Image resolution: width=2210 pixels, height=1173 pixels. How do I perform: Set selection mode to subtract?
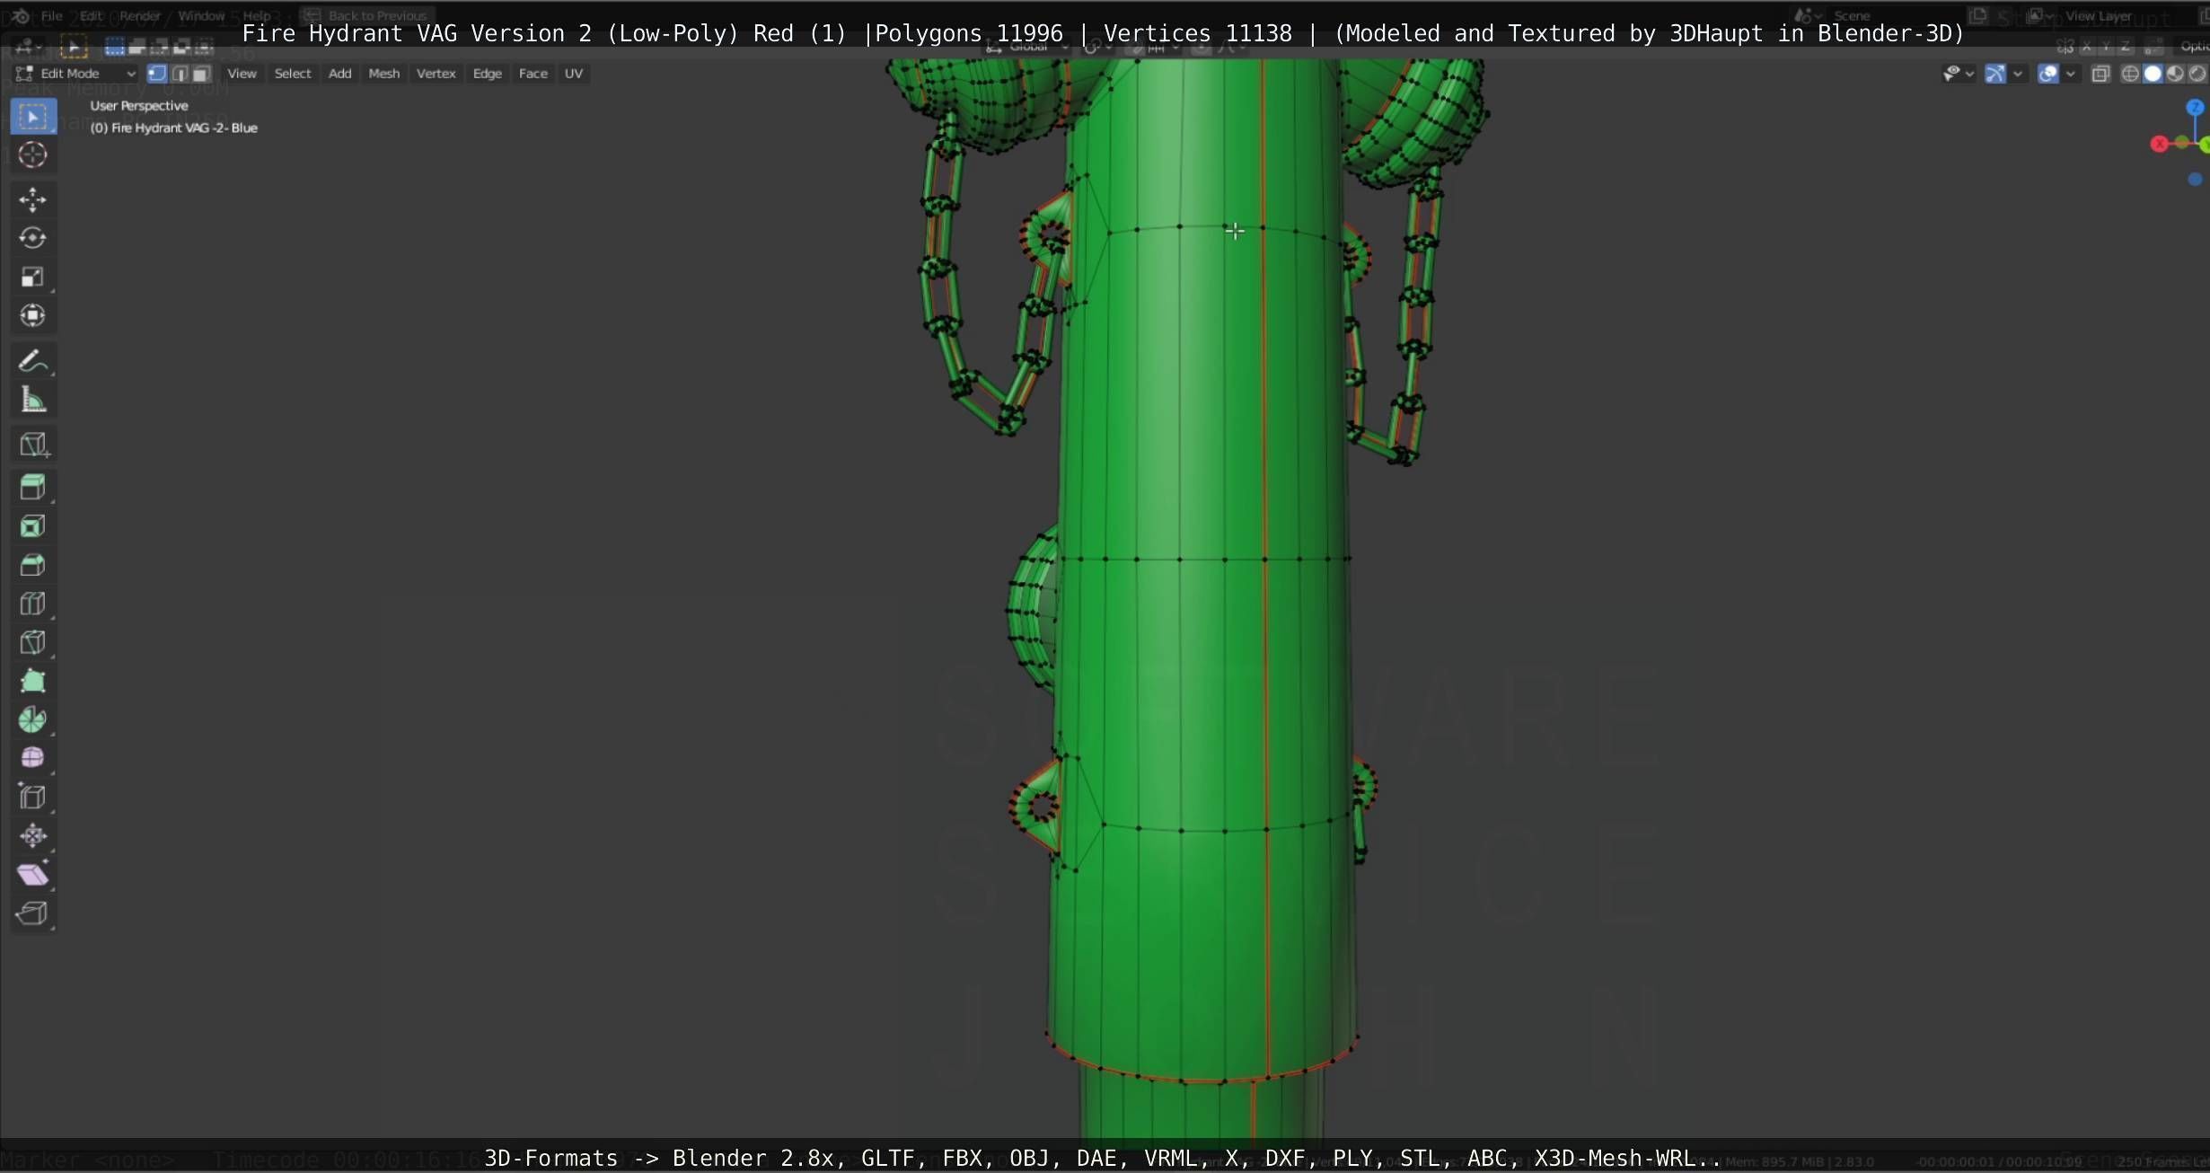click(x=160, y=47)
